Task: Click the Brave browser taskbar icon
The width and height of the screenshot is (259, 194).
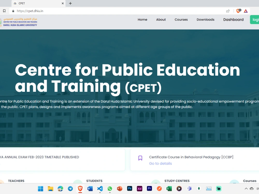Action: click(x=80, y=189)
